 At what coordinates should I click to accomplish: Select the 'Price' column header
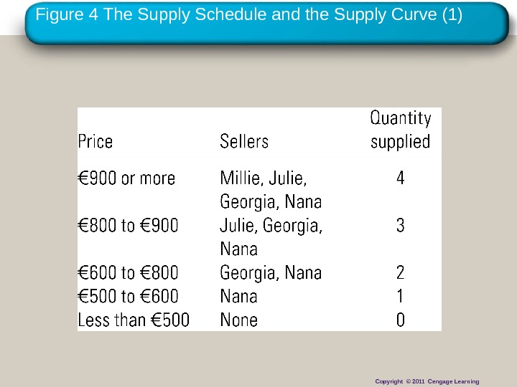point(96,142)
